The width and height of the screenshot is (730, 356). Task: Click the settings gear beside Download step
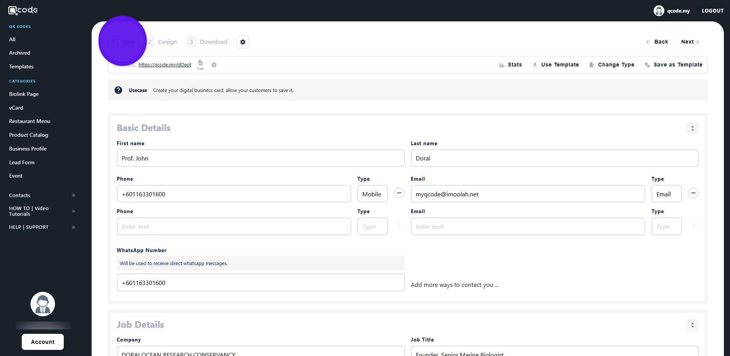click(242, 42)
